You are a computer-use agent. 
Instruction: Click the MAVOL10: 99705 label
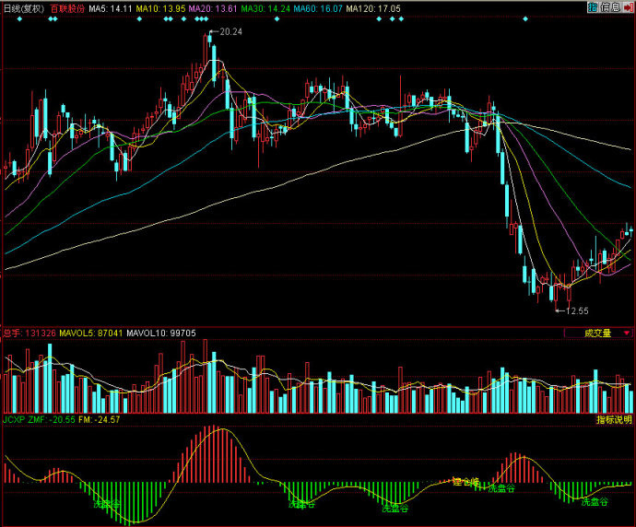161,334
